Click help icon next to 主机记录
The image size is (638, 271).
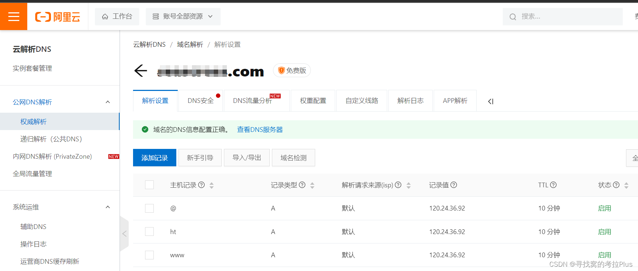point(201,185)
